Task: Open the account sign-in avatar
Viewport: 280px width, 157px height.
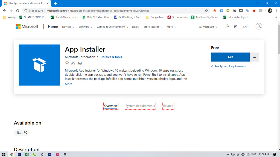Action: pyautogui.click(x=259, y=26)
